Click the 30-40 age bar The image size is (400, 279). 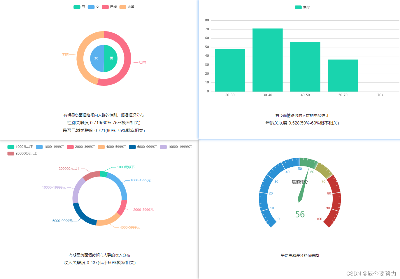[x=267, y=60]
